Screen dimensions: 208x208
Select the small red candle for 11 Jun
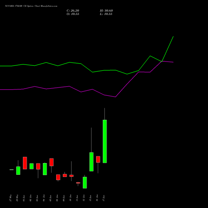[x=78, y=183]
